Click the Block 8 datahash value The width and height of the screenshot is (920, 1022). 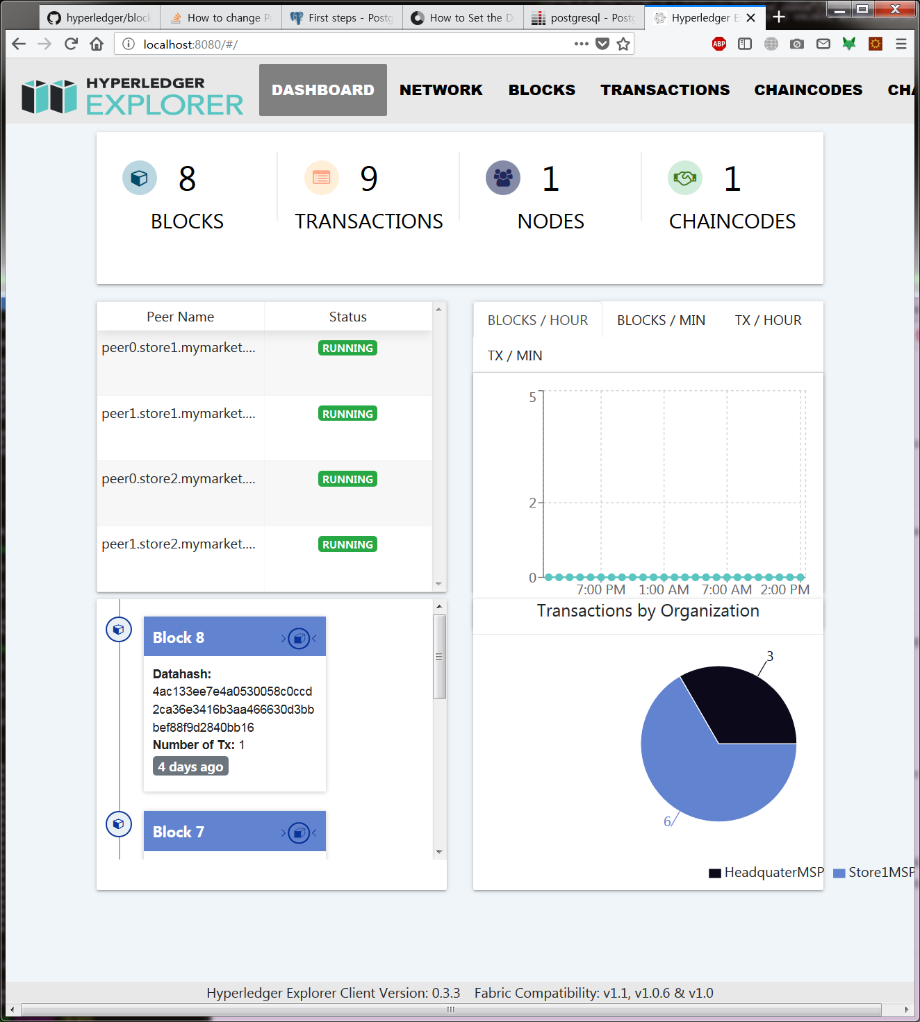(x=233, y=710)
